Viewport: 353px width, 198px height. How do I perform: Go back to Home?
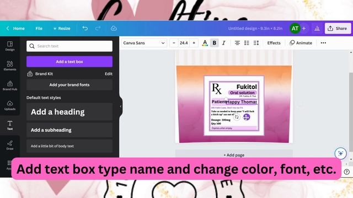click(15, 29)
